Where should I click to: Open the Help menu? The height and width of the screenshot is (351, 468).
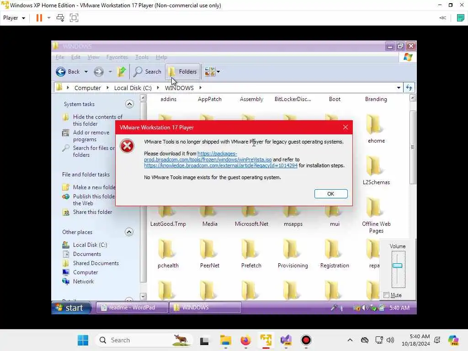(161, 57)
